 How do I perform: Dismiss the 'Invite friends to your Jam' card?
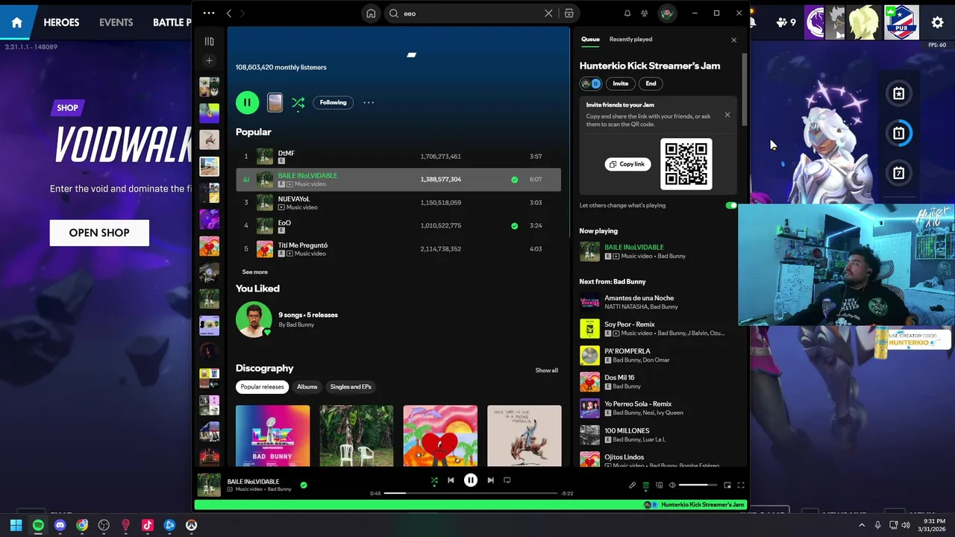pyautogui.click(x=727, y=115)
